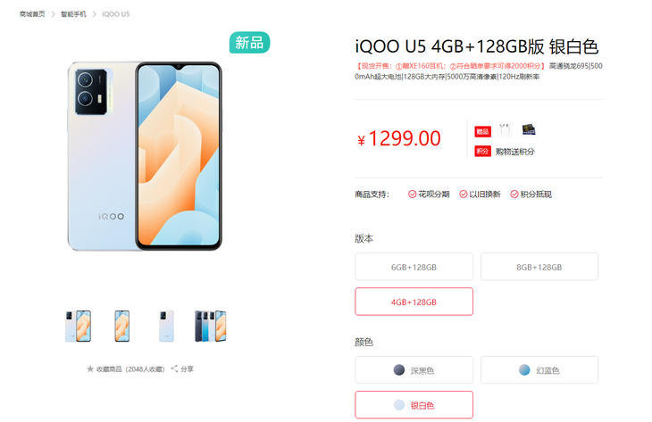The height and width of the screenshot is (422, 652).
Task: Choose the 4GB+128GB version option
Action: (414, 302)
